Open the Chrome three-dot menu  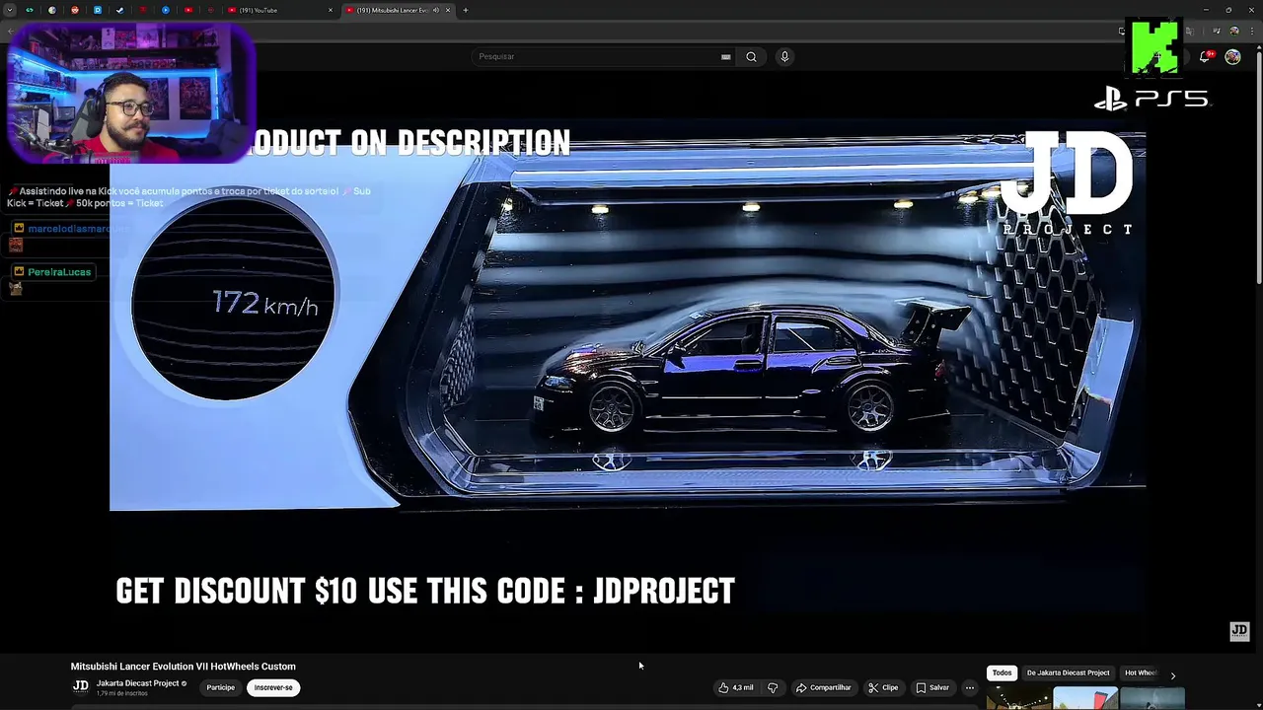(x=1251, y=31)
